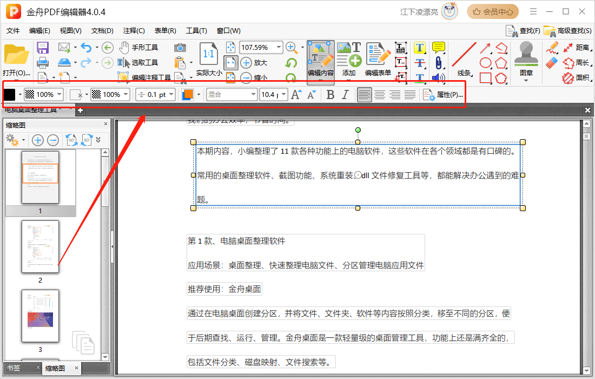Select the Strikethrough text tool
Screen dimensions: 595x379
(419, 63)
